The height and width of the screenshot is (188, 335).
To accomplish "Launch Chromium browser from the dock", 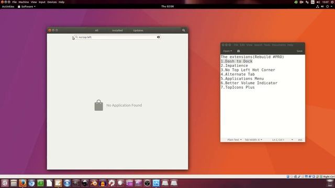I will click(31, 183).
